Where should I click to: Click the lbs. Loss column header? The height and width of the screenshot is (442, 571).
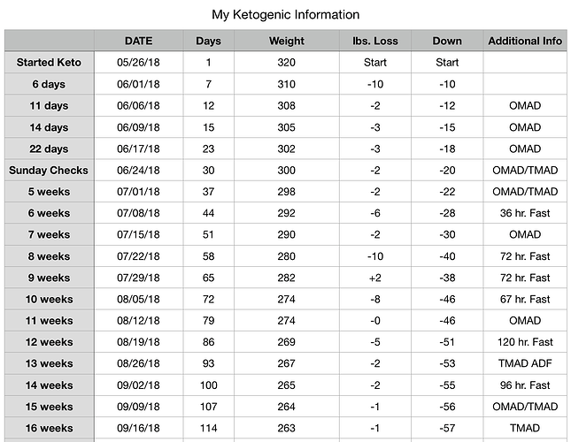375,41
